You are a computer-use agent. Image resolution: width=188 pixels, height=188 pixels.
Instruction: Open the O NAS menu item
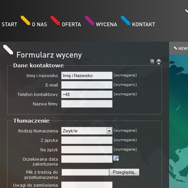tap(39, 25)
